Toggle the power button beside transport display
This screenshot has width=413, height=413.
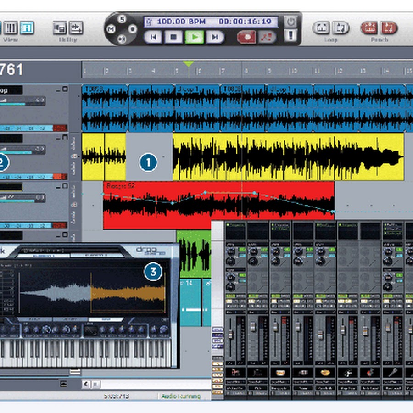pyautogui.click(x=290, y=22)
